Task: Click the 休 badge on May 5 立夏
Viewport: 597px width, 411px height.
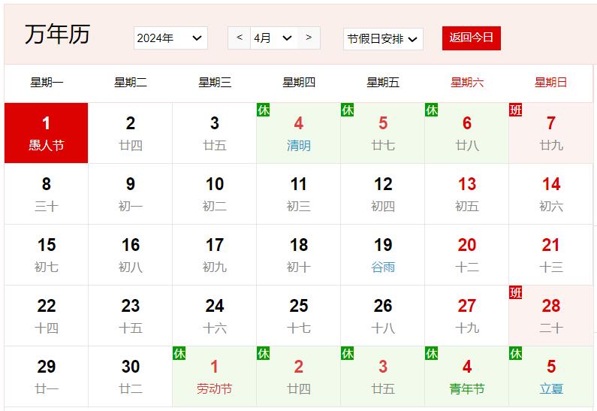Action: 516,353
